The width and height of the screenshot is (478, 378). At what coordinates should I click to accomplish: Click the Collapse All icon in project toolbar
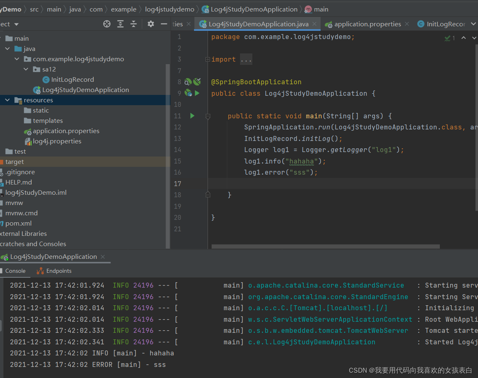134,24
